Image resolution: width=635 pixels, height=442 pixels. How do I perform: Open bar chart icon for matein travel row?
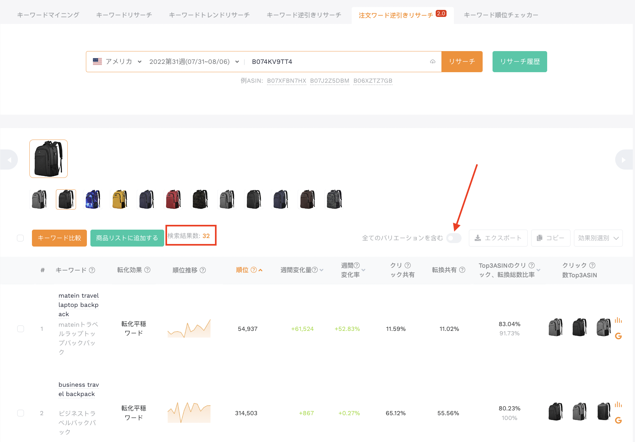pyautogui.click(x=618, y=320)
